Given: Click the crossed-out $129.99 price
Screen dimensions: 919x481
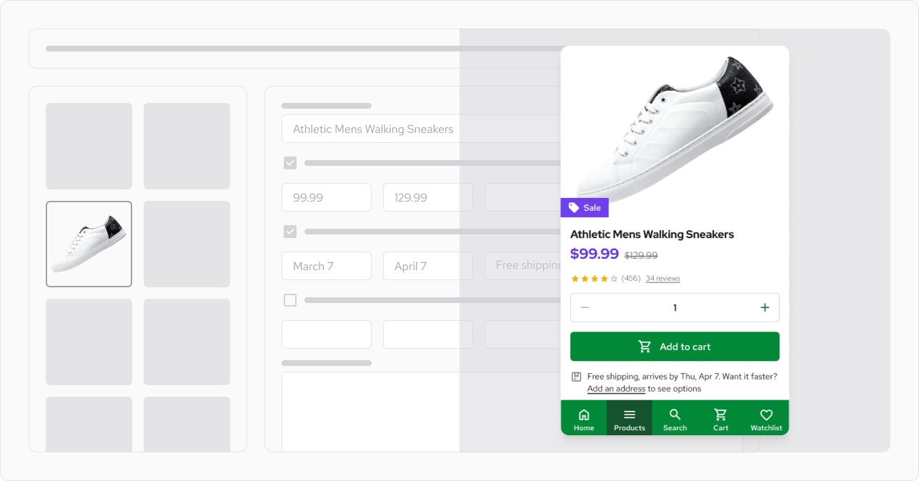Looking at the screenshot, I should (x=641, y=255).
